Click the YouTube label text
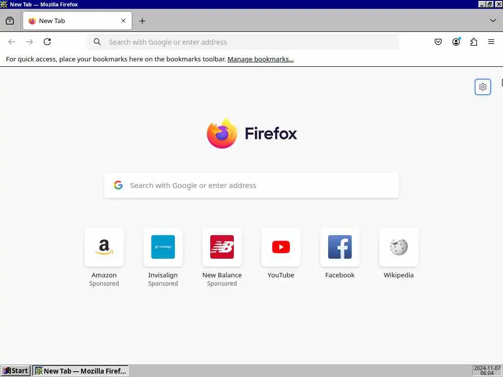Screen dimensions: 503x377 click(x=281, y=275)
